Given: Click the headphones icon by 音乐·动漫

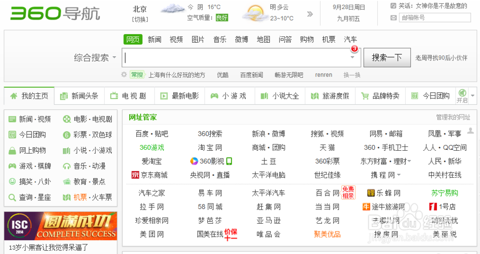Looking at the screenshot, I should 66,166.
